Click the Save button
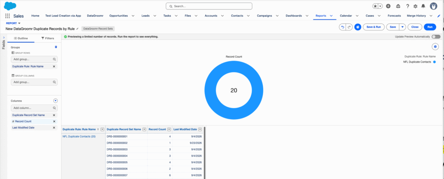This screenshot has height=179, width=444. 393,27
